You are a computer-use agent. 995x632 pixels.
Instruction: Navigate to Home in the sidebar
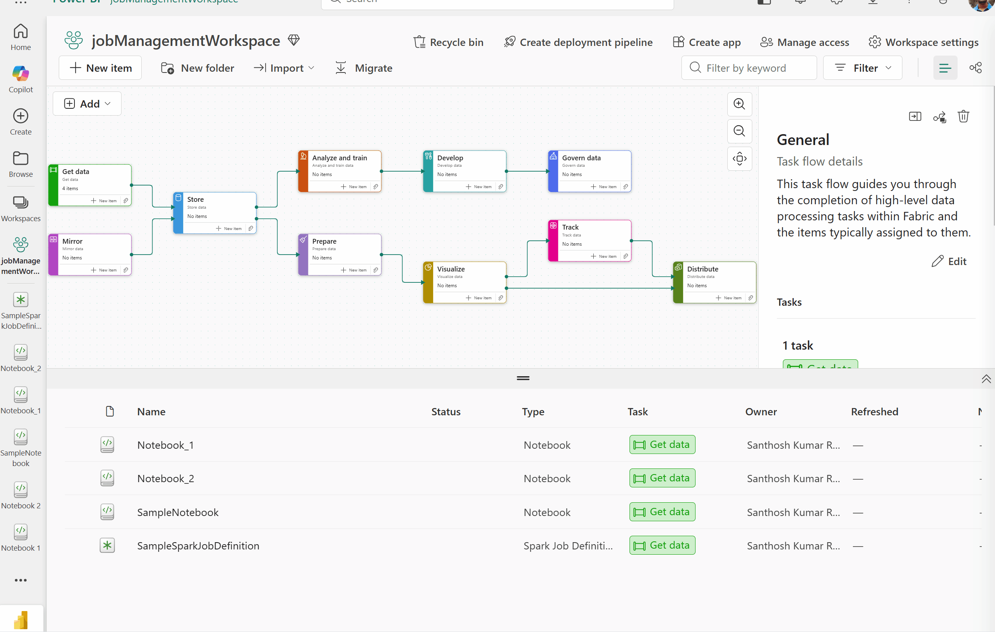20,36
